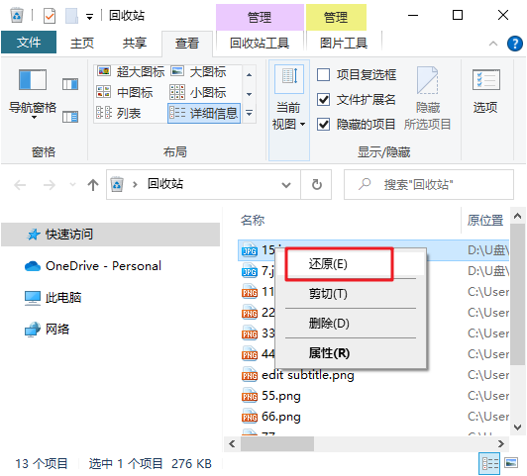The image size is (527, 476).
Task: Enable the 项目复选框 checkbox
Action: pyautogui.click(x=323, y=74)
